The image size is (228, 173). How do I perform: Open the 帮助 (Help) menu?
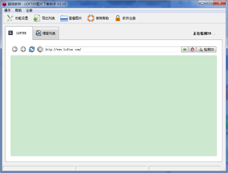(18, 10)
